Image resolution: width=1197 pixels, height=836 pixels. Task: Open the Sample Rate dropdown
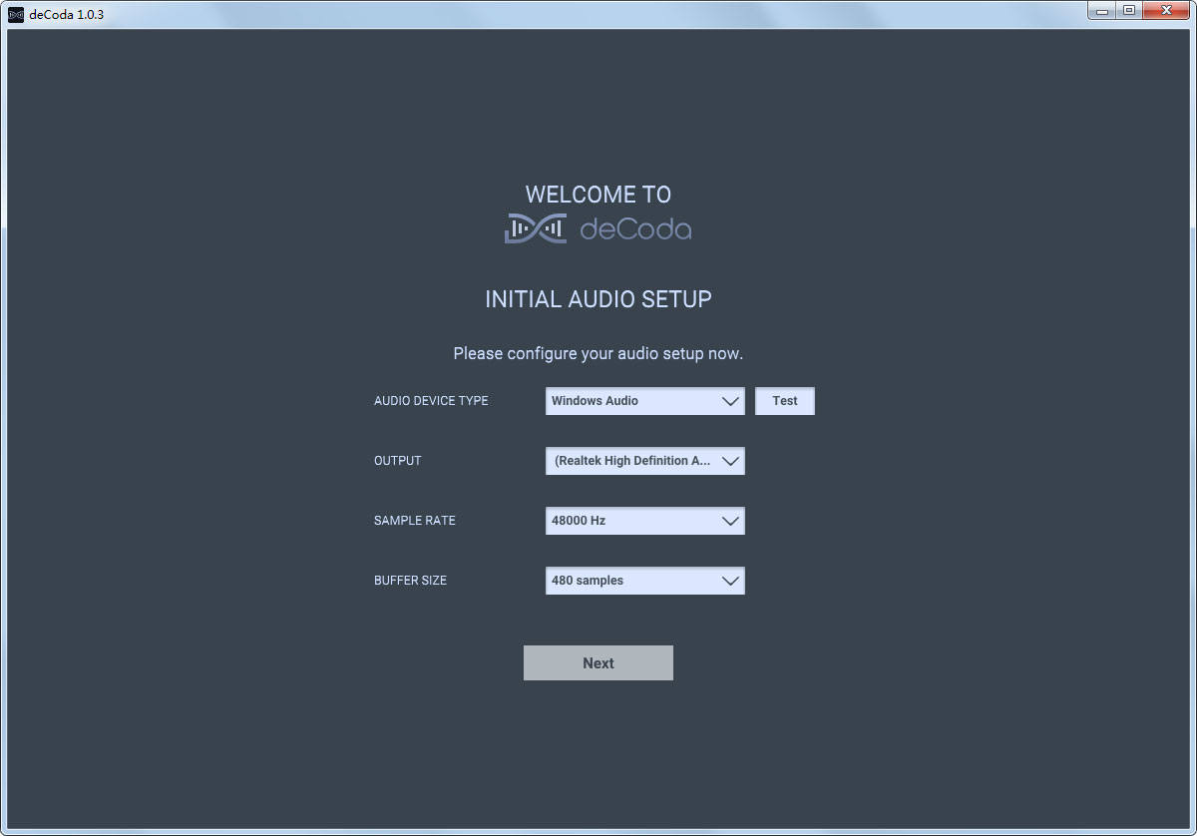[x=644, y=521]
